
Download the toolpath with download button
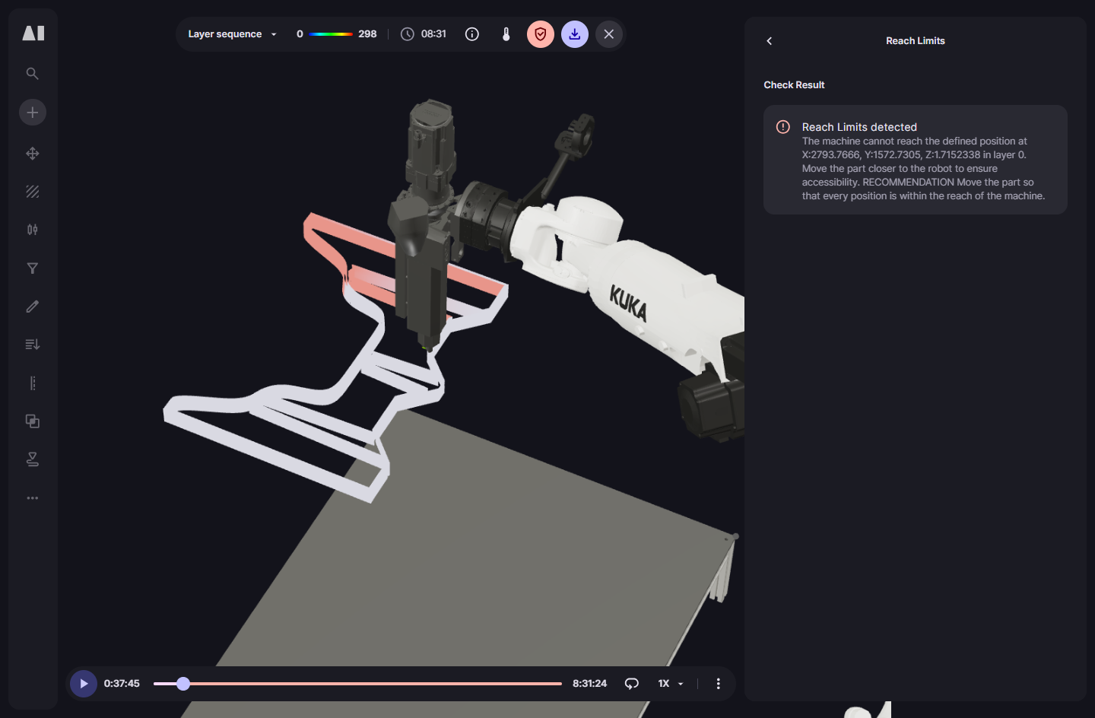point(575,34)
